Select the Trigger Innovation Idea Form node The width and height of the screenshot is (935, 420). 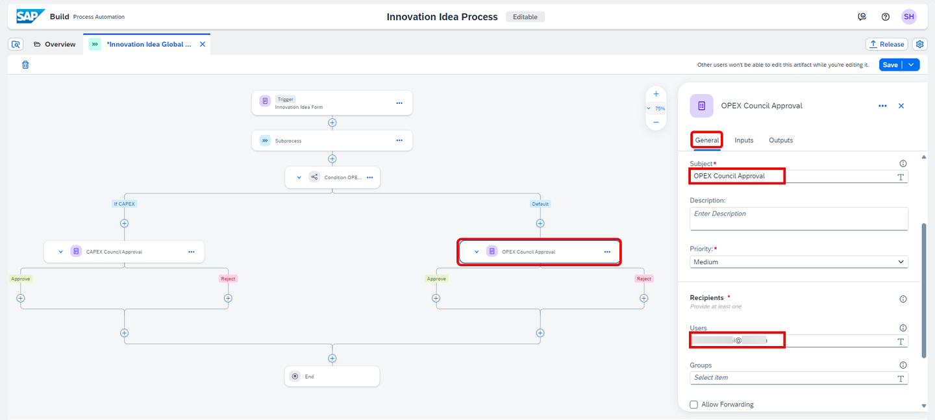pos(332,103)
